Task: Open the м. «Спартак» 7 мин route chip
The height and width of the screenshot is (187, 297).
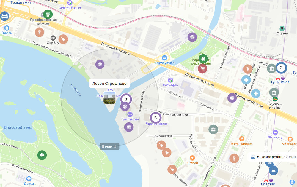Action: (273, 157)
